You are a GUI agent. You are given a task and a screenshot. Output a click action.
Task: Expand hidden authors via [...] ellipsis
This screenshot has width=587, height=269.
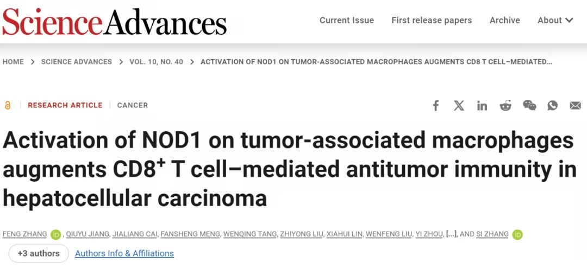tap(451, 234)
